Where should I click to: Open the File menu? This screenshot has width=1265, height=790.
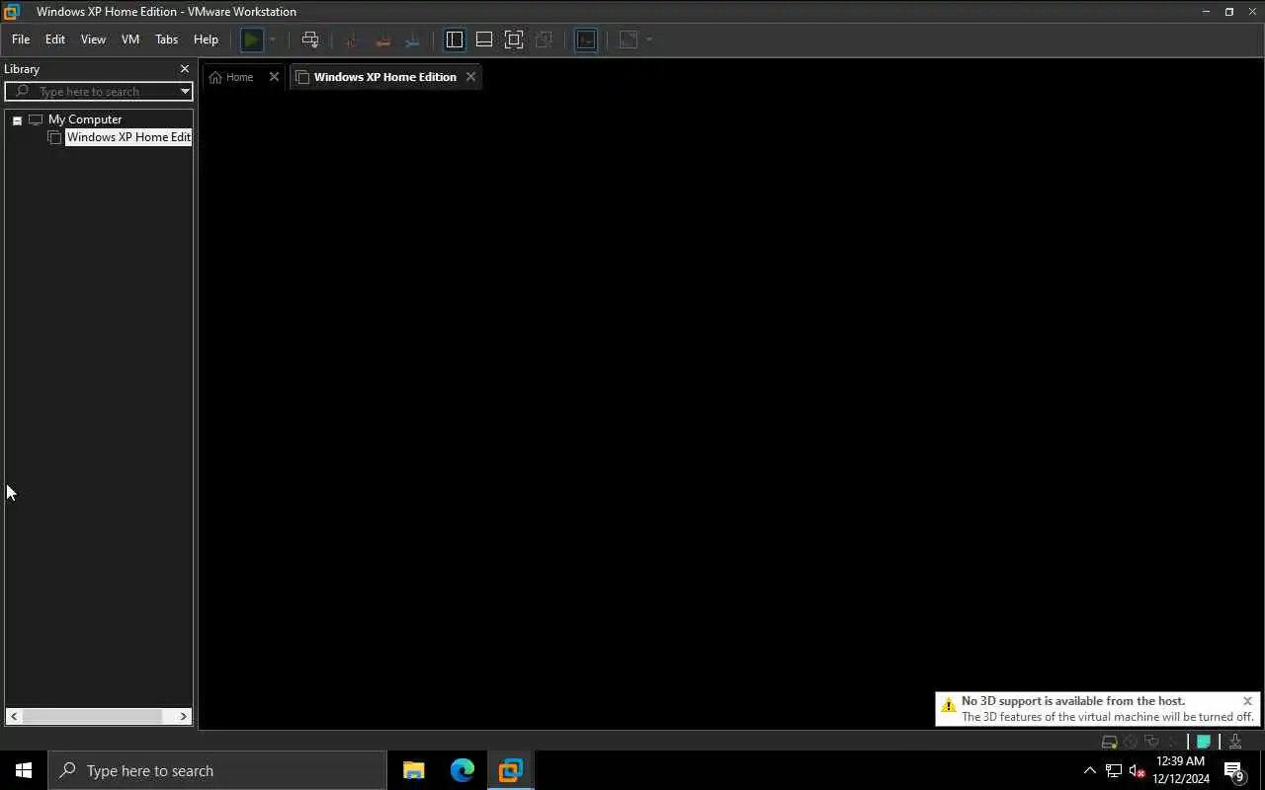tap(21, 39)
